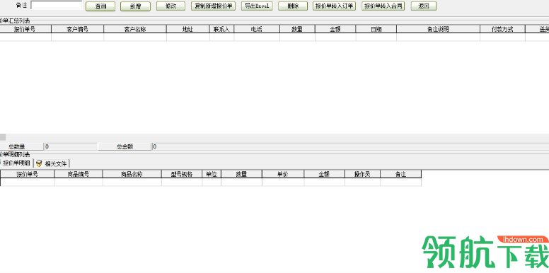Click the 删除 button
Image resolution: width=549 pixels, height=273 pixels.
tap(293, 6)
